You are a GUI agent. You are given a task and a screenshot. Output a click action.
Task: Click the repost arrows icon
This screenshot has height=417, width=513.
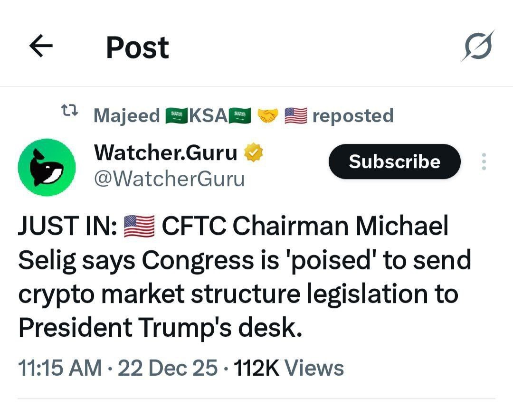click(70, 112)
